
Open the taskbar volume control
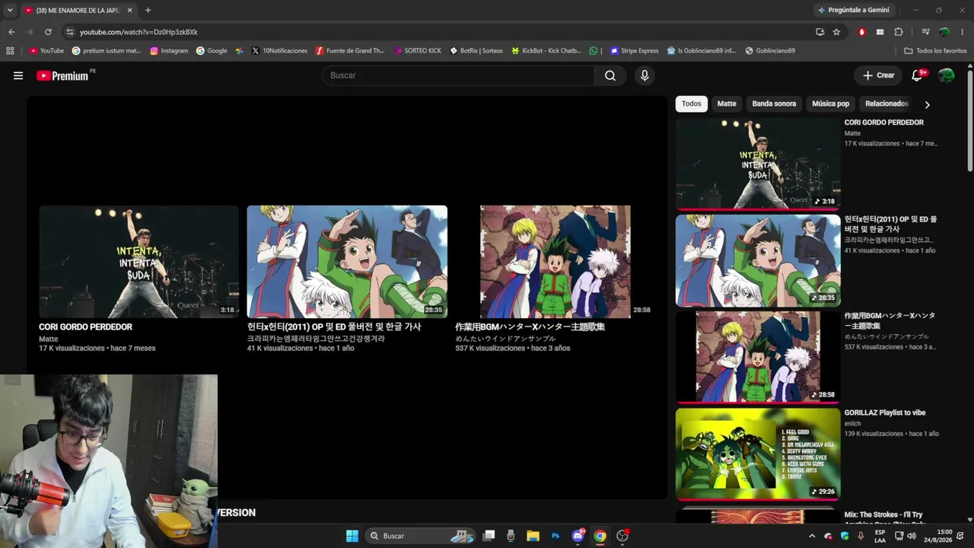tap(913, 536)
